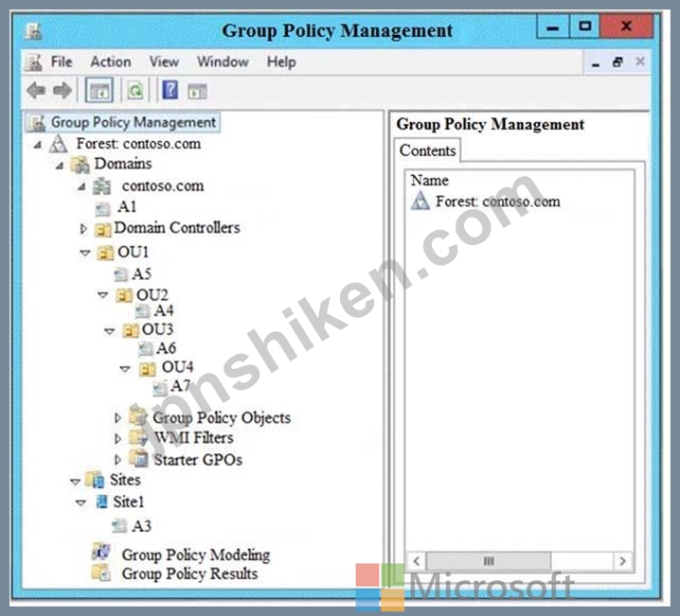Image resolution: width=680 pixels, height=616 pixels.
Task: Collapse the Site1 node
Action: pyautogui.click(x=81, y=502)
